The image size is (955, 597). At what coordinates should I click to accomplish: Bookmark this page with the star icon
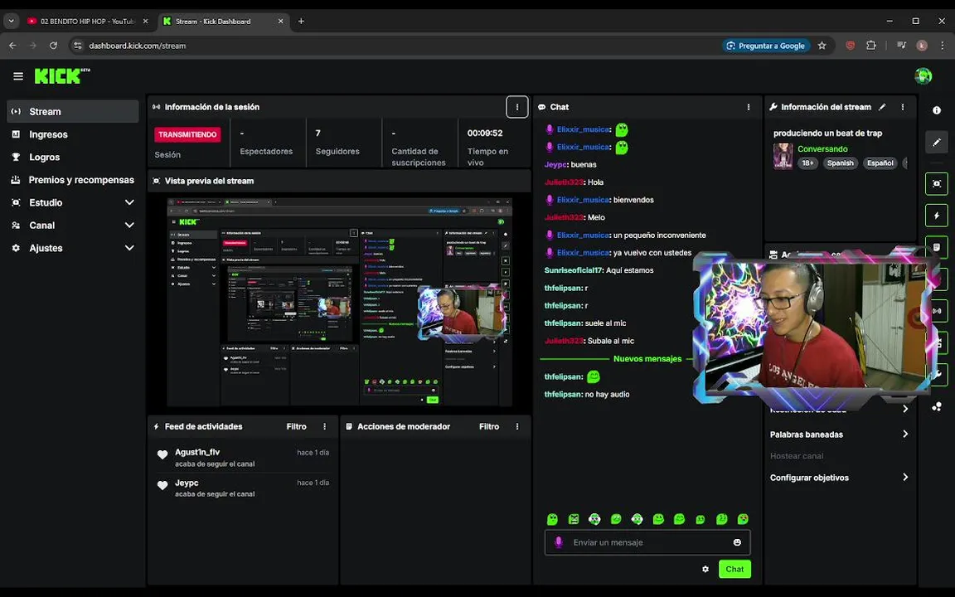pyautogui.click(x=822, y=46)
